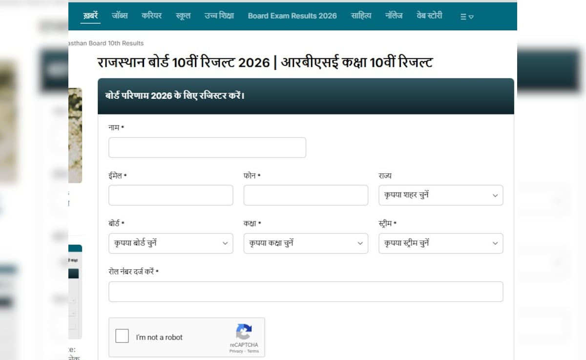This screenshot has height=360, width=586.
Task: Open the उच्च शिक्षा menu item
Action: (x=219, y=15)
